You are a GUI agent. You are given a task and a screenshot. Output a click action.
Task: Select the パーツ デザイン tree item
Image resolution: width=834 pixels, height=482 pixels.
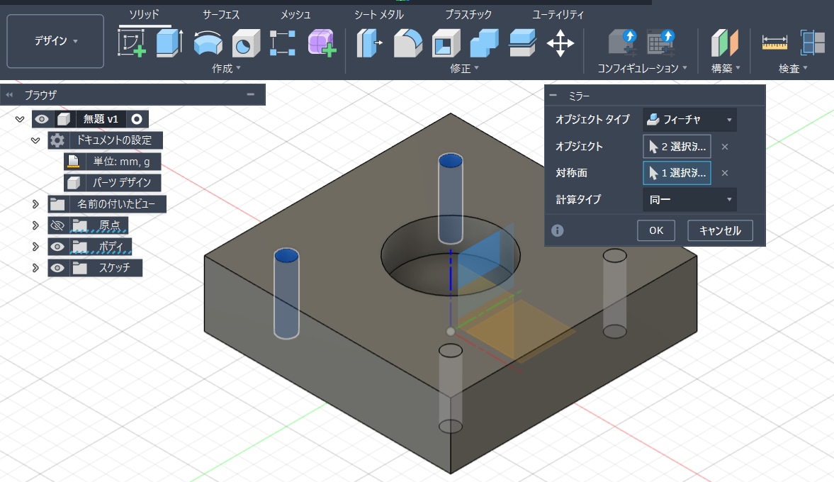(x=112, y=182)
